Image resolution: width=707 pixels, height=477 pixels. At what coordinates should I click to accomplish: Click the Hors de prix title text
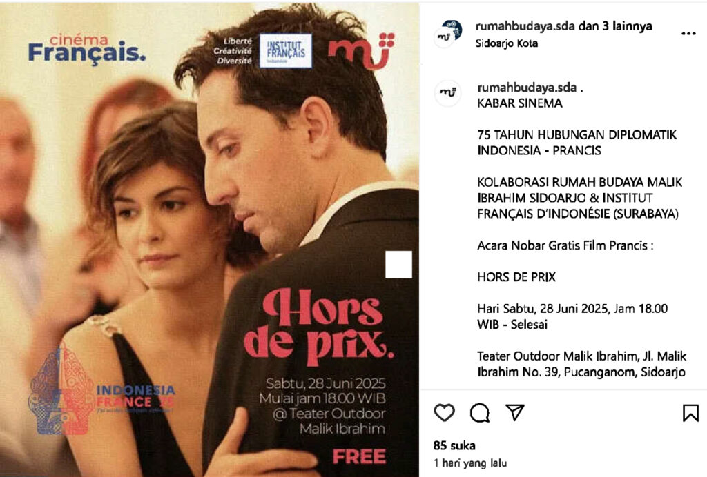[319, 326]
